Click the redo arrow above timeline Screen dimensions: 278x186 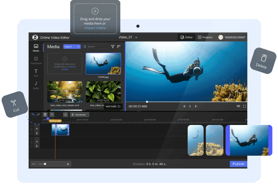pos(39,115)
